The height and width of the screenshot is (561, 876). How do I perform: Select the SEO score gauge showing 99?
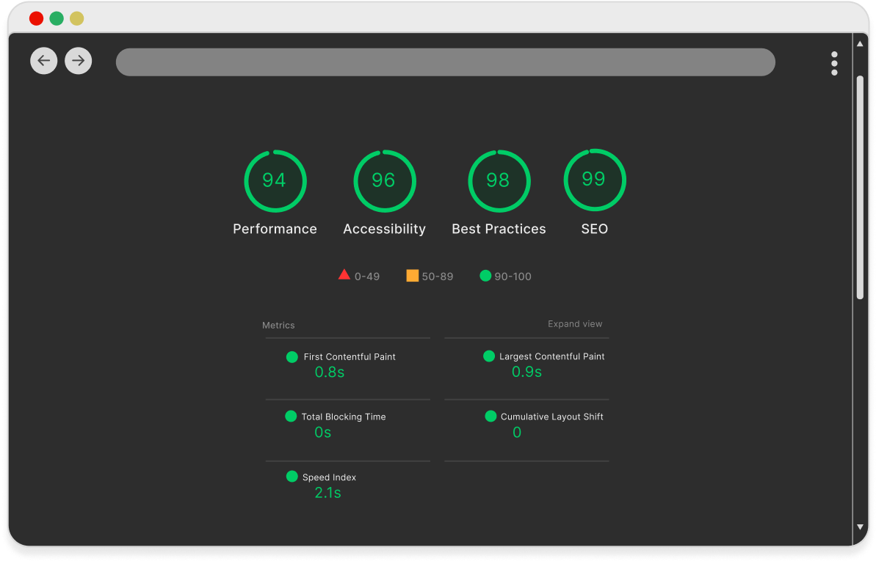[x=594, y=180]
